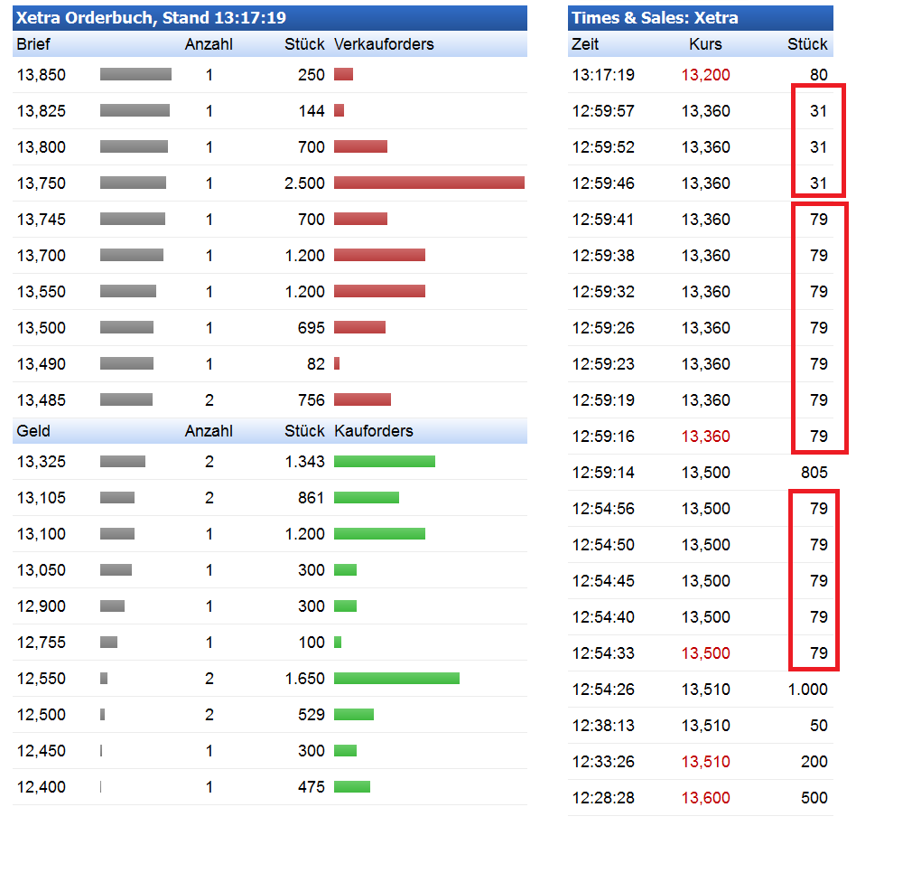Select the 12:59:41 trade row time
The height and width of the screenshot is (873, 912).
[603, 220]
